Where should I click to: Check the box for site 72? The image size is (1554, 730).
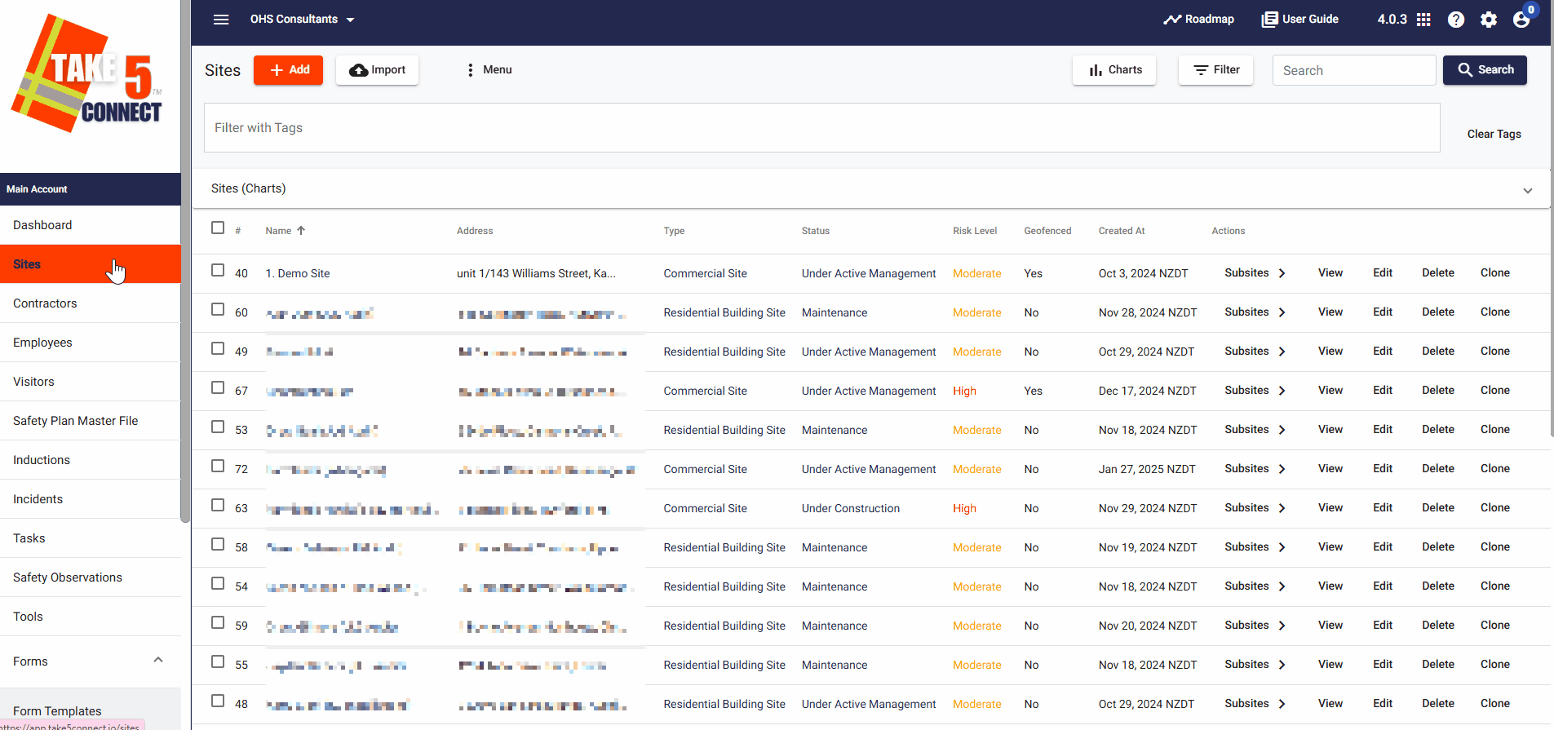click(x=218, y=466)
